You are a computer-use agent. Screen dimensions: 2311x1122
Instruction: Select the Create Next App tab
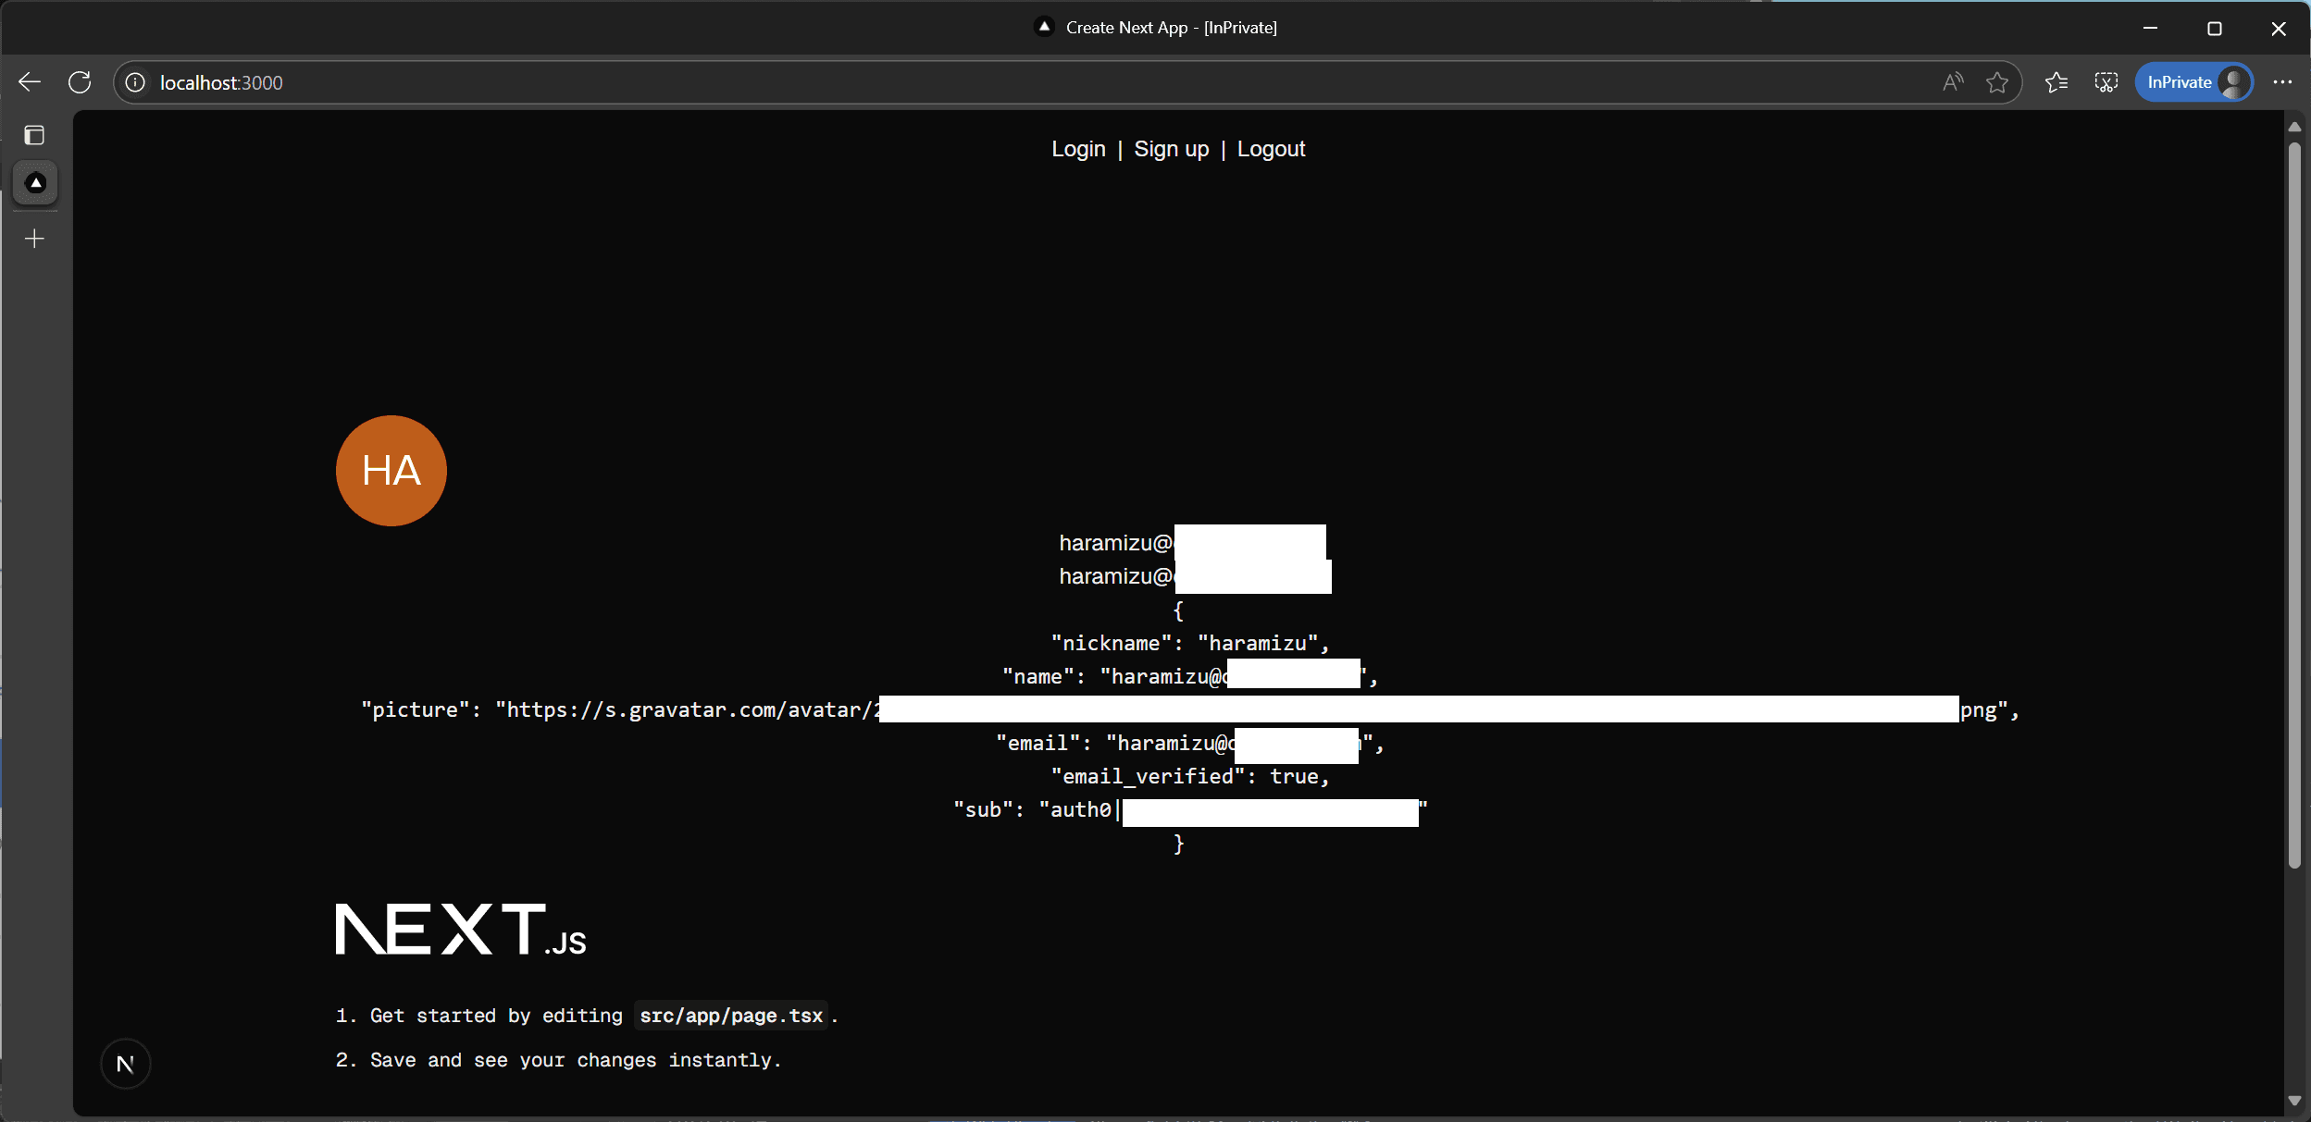point(35,183)
